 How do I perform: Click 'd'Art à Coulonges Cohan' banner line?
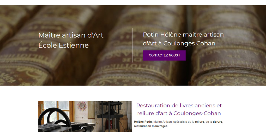tap(179, 43)
